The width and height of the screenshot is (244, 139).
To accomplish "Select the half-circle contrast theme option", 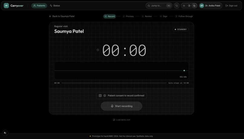I will pyautogui.click(x=189, y=6).
